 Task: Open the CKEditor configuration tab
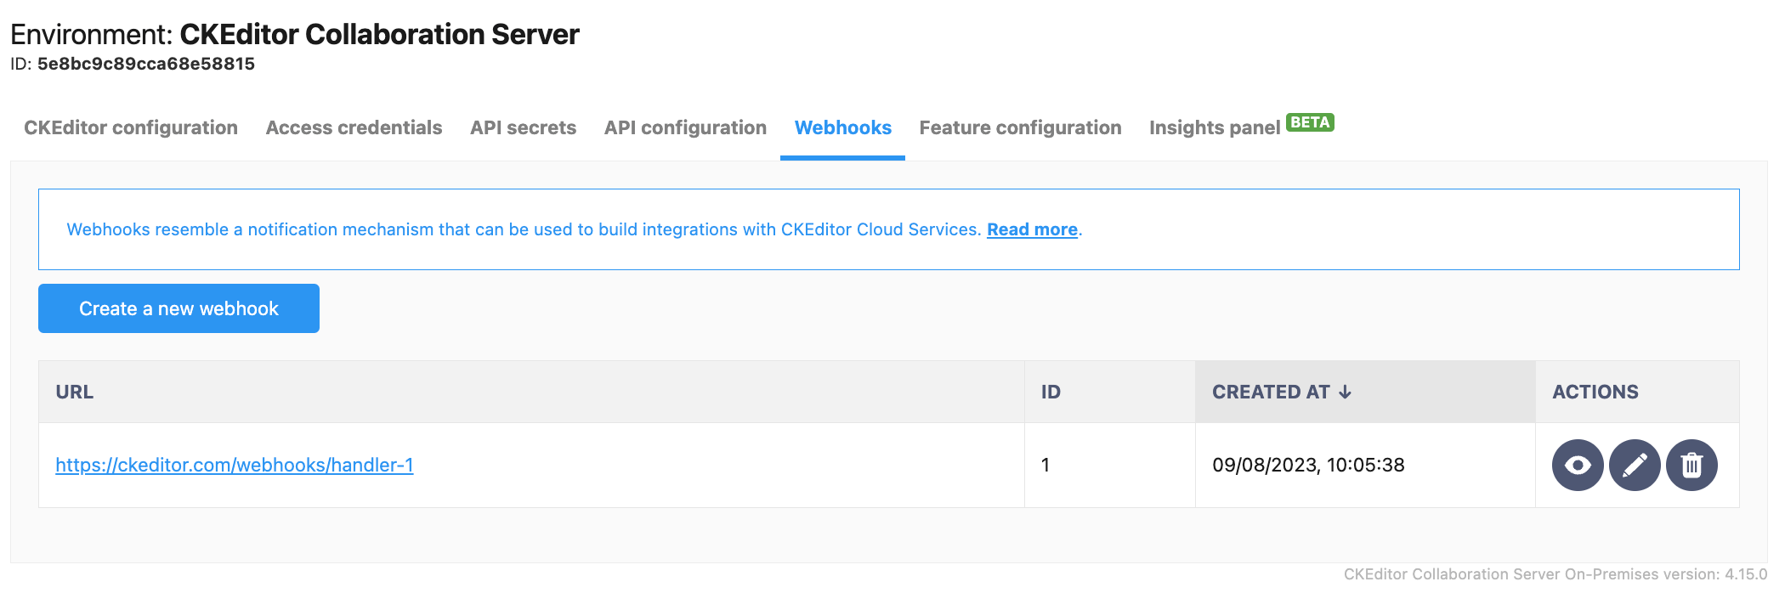[x=131, y=127]
